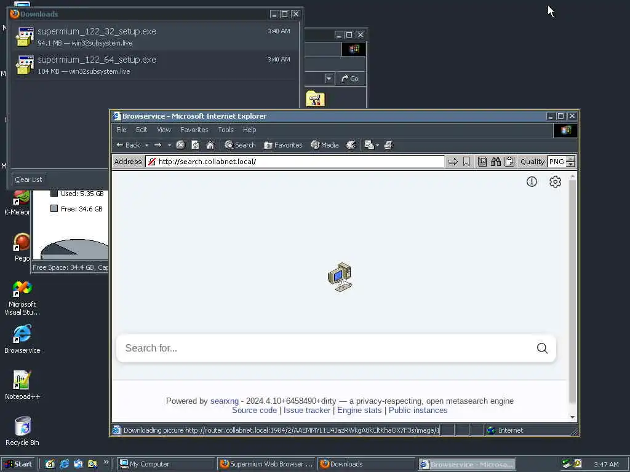Open the File menu in Internet Explorer
The image size is (630, 472).
pos(121,130)
